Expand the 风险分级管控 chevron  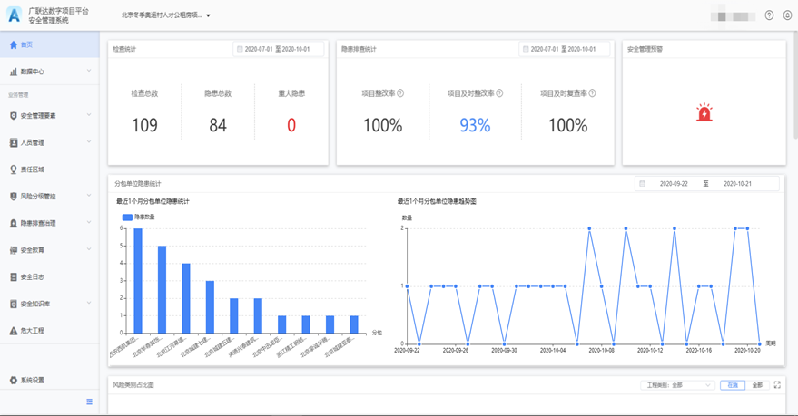point(89,195)
